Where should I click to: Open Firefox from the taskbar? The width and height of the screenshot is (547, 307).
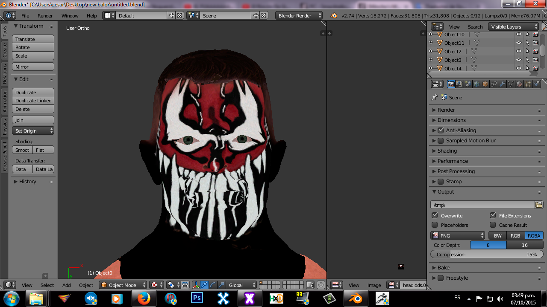144,298
